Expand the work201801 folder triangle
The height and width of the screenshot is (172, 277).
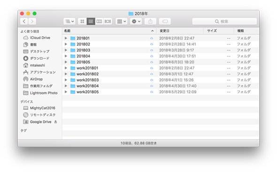point(66,68)
